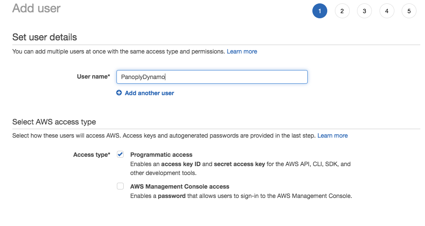Click the Add user page title
Screen dimensions: 425x226
tap(37, 8)
